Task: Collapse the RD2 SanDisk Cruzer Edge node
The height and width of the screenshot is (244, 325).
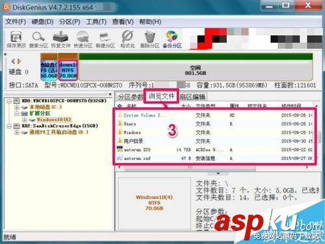Action: click(x=9, y=126)
